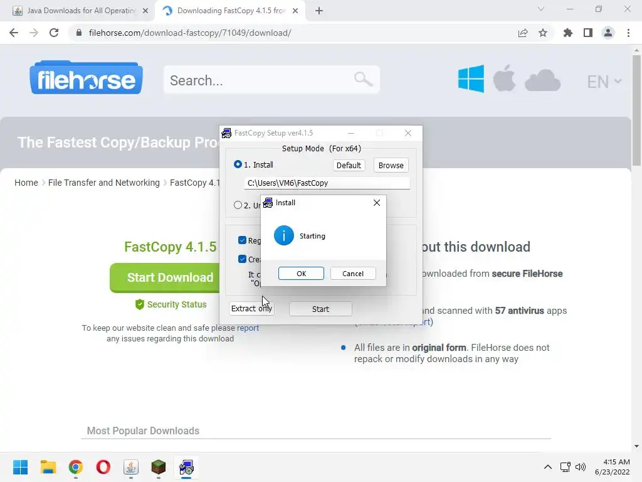The image size is (642, 482).
Task: Open the Extensions puzzle icon
Action: pos(568,33)
